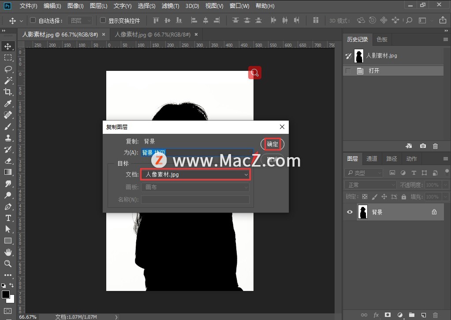Select the Crop tool
The image size is (451, 320).
8,92
